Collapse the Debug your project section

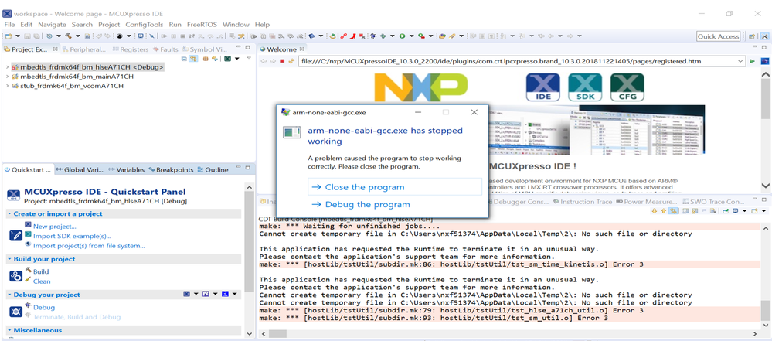point(9,295)
